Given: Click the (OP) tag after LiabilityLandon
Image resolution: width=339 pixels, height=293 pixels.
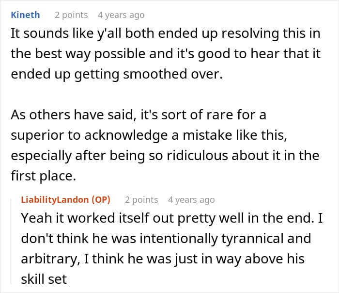Looking at the screenshot, I should pos(101,199).
